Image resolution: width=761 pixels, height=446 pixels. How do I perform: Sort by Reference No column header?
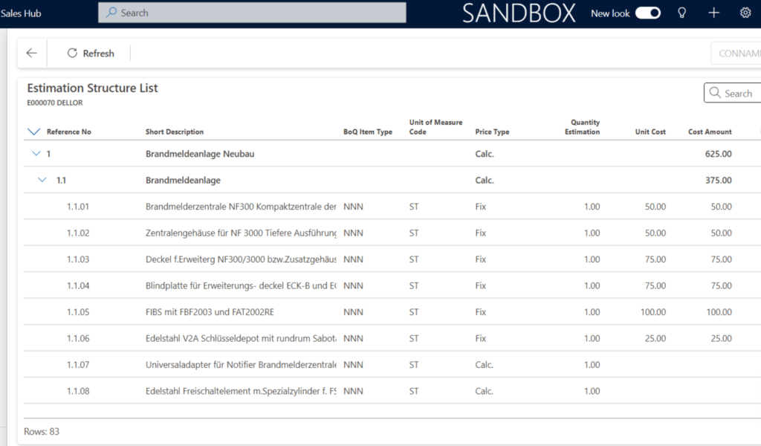pyautogui.click(x=69, y=132)
